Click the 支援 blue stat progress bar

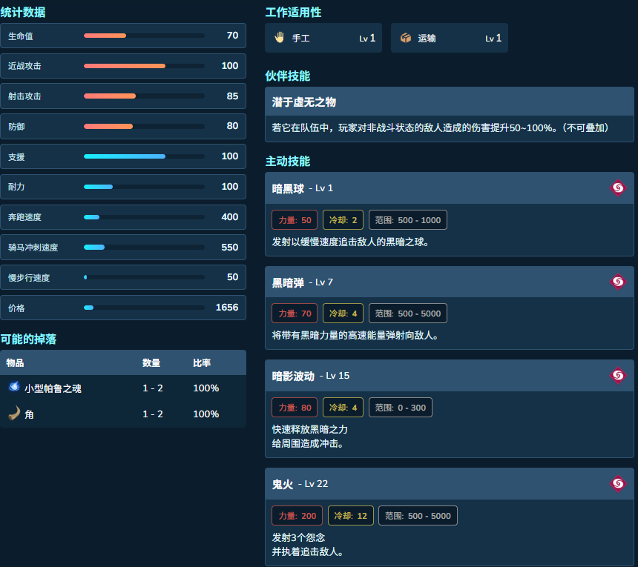(x=144, y=156)
